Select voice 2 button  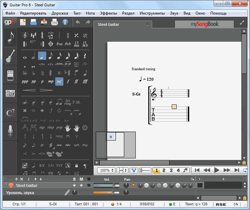point(164,170)
